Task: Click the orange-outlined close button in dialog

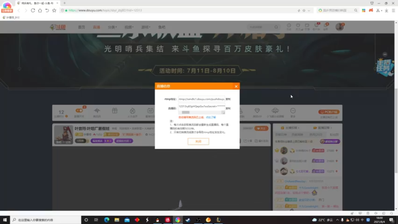Action: tap(198, 141)
